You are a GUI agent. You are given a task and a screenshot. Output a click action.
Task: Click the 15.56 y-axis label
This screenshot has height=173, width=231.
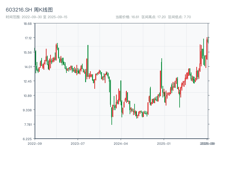coord(27,52)
